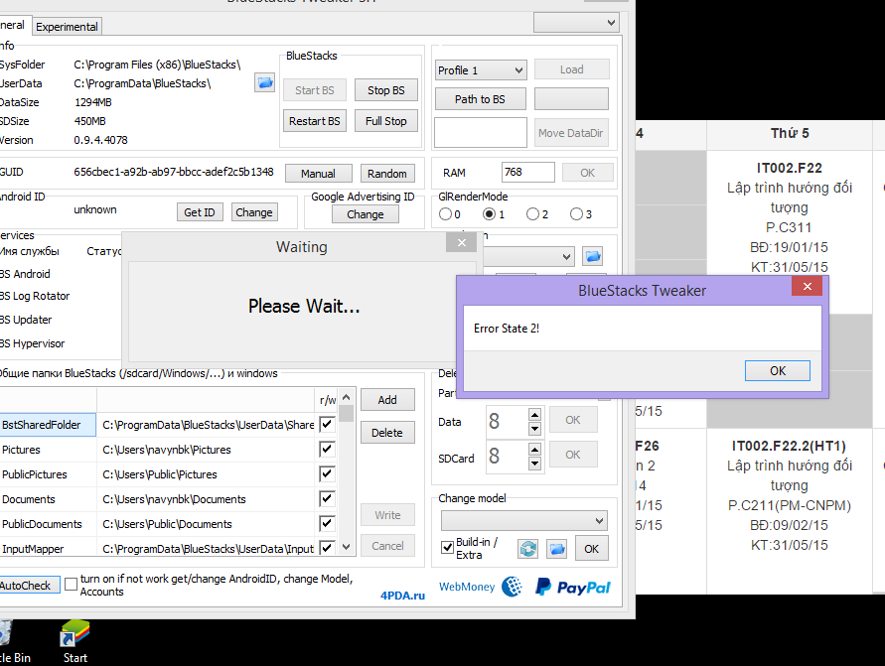The height and width of the screenshot is (666, 885).
Task: Open the UserData folder browse icon
Action: coord(264,82)
